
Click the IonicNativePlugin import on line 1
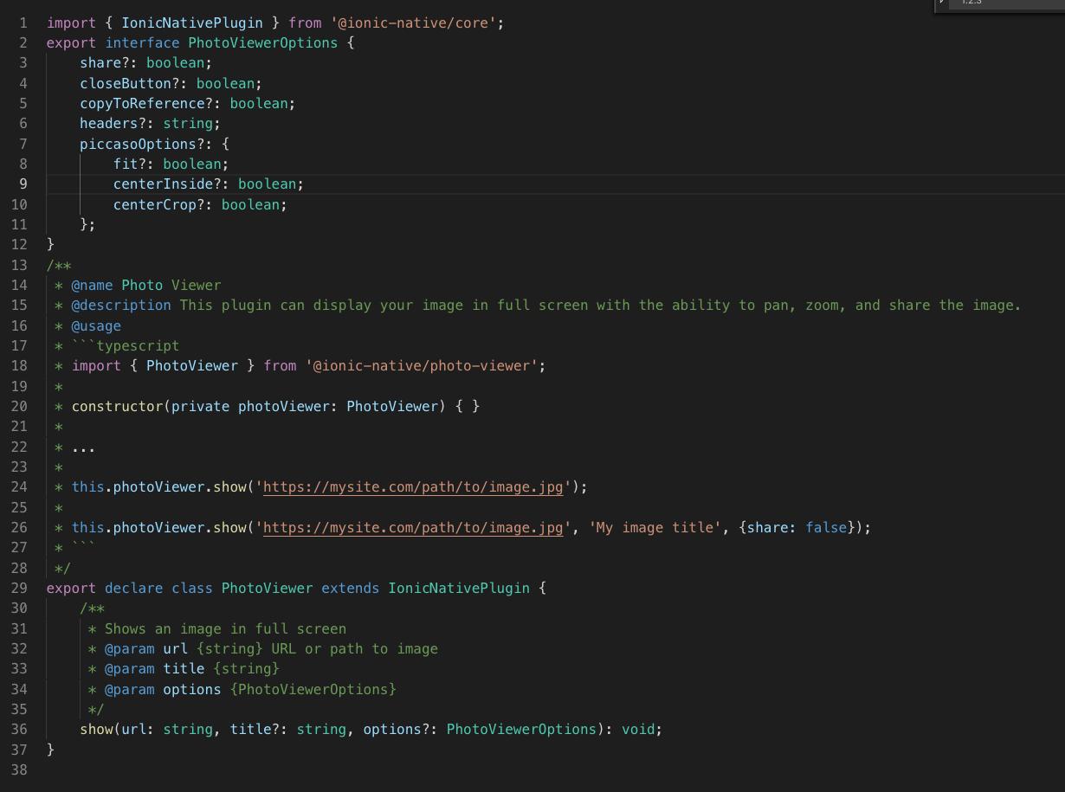(192, 23)
